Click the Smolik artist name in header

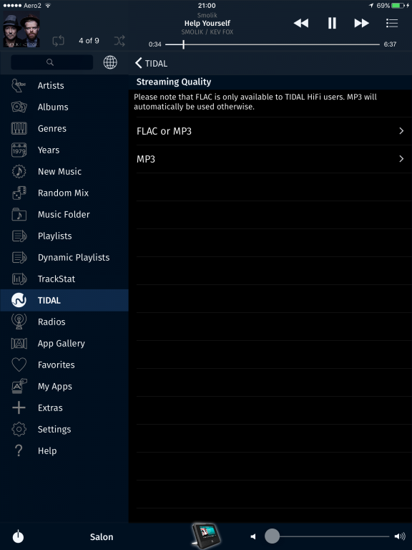coord(207,15)
